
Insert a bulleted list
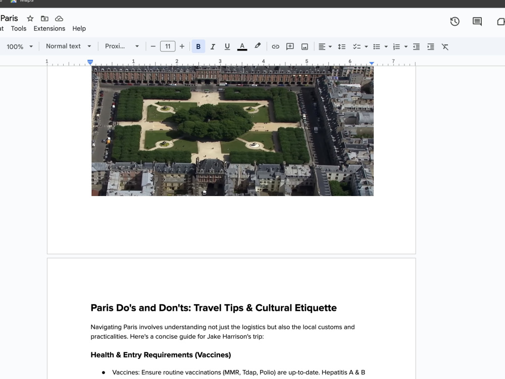pyautogui.click(x=377, y=46)
